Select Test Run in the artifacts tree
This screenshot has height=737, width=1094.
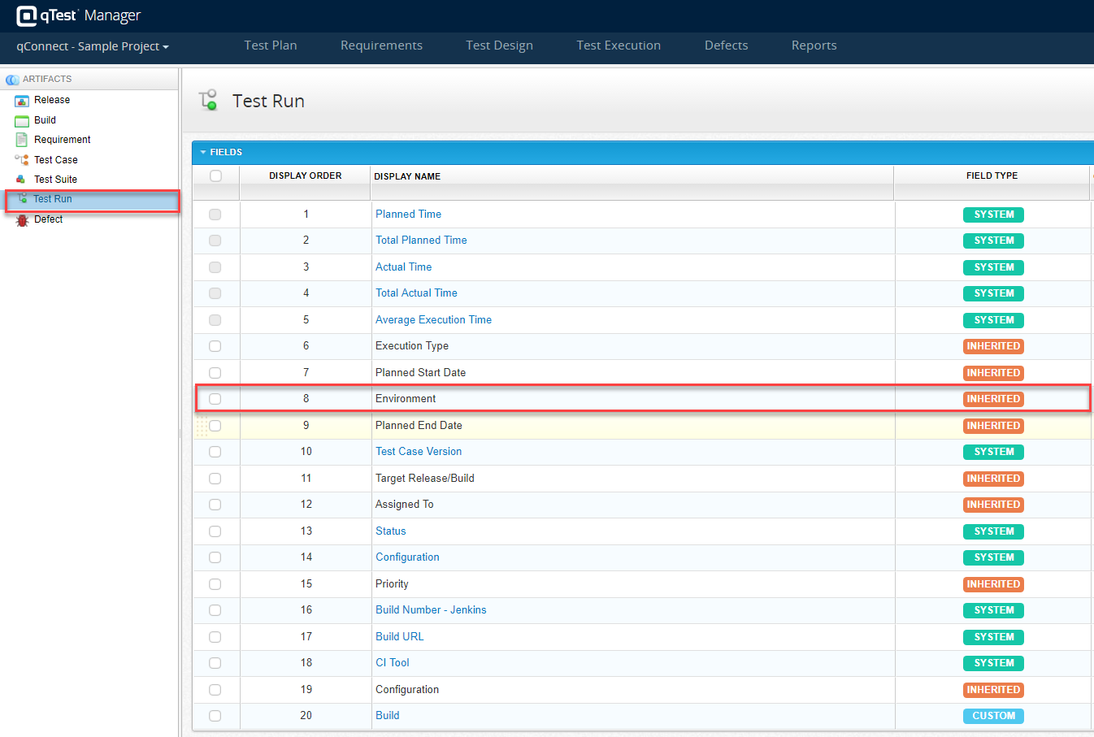tap(53, 199)
